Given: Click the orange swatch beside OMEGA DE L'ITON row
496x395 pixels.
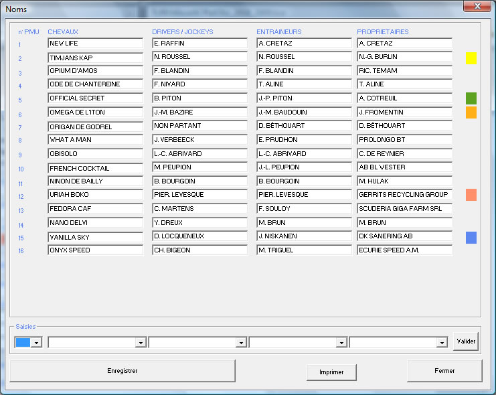Looking at the screenshot, I should [471, 112].
